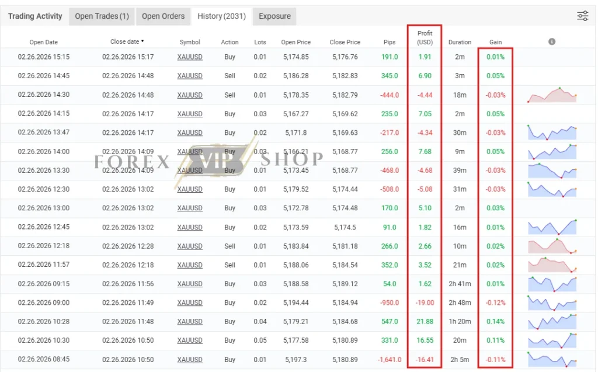The height and width of the screenshot is (372, 598).
Task: Open the table settings sliders icon
Action: point(582,16)
